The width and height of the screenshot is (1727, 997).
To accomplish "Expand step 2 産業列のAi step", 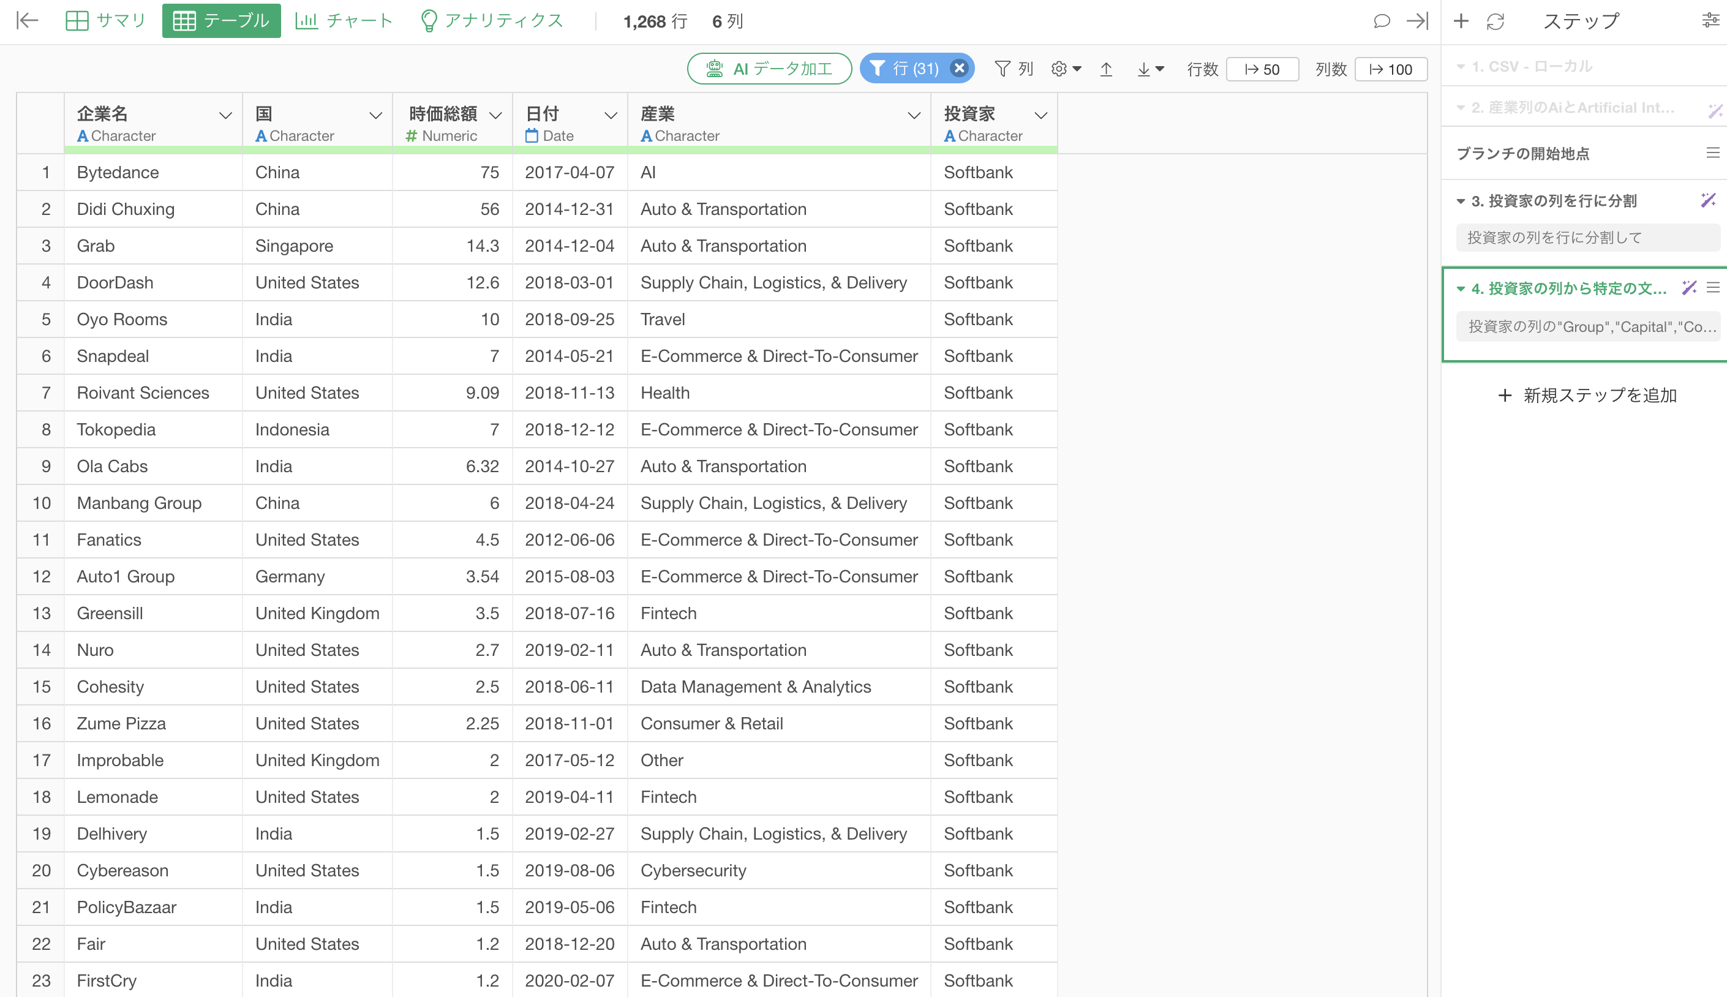I will tap(1461, 108).
